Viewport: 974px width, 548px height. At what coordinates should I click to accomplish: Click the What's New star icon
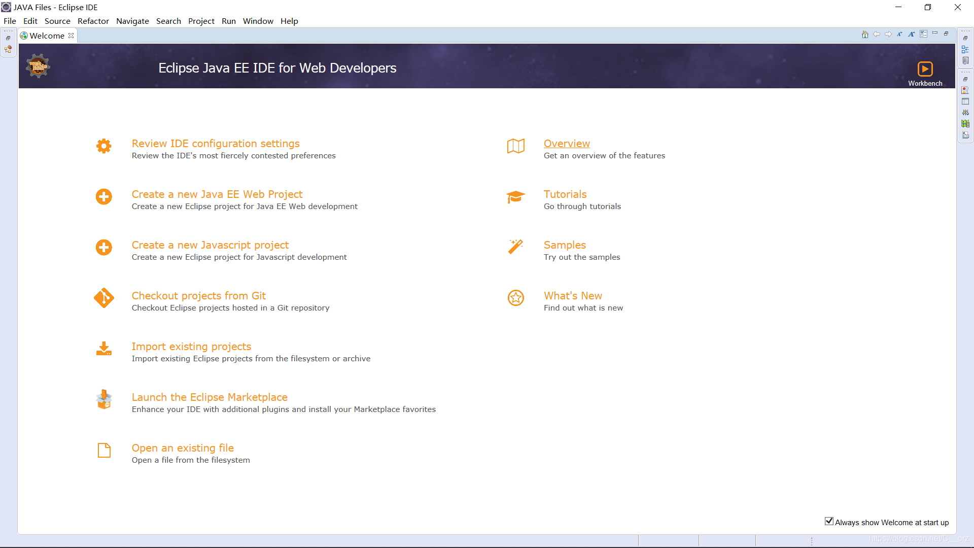[x=516, y=298]
